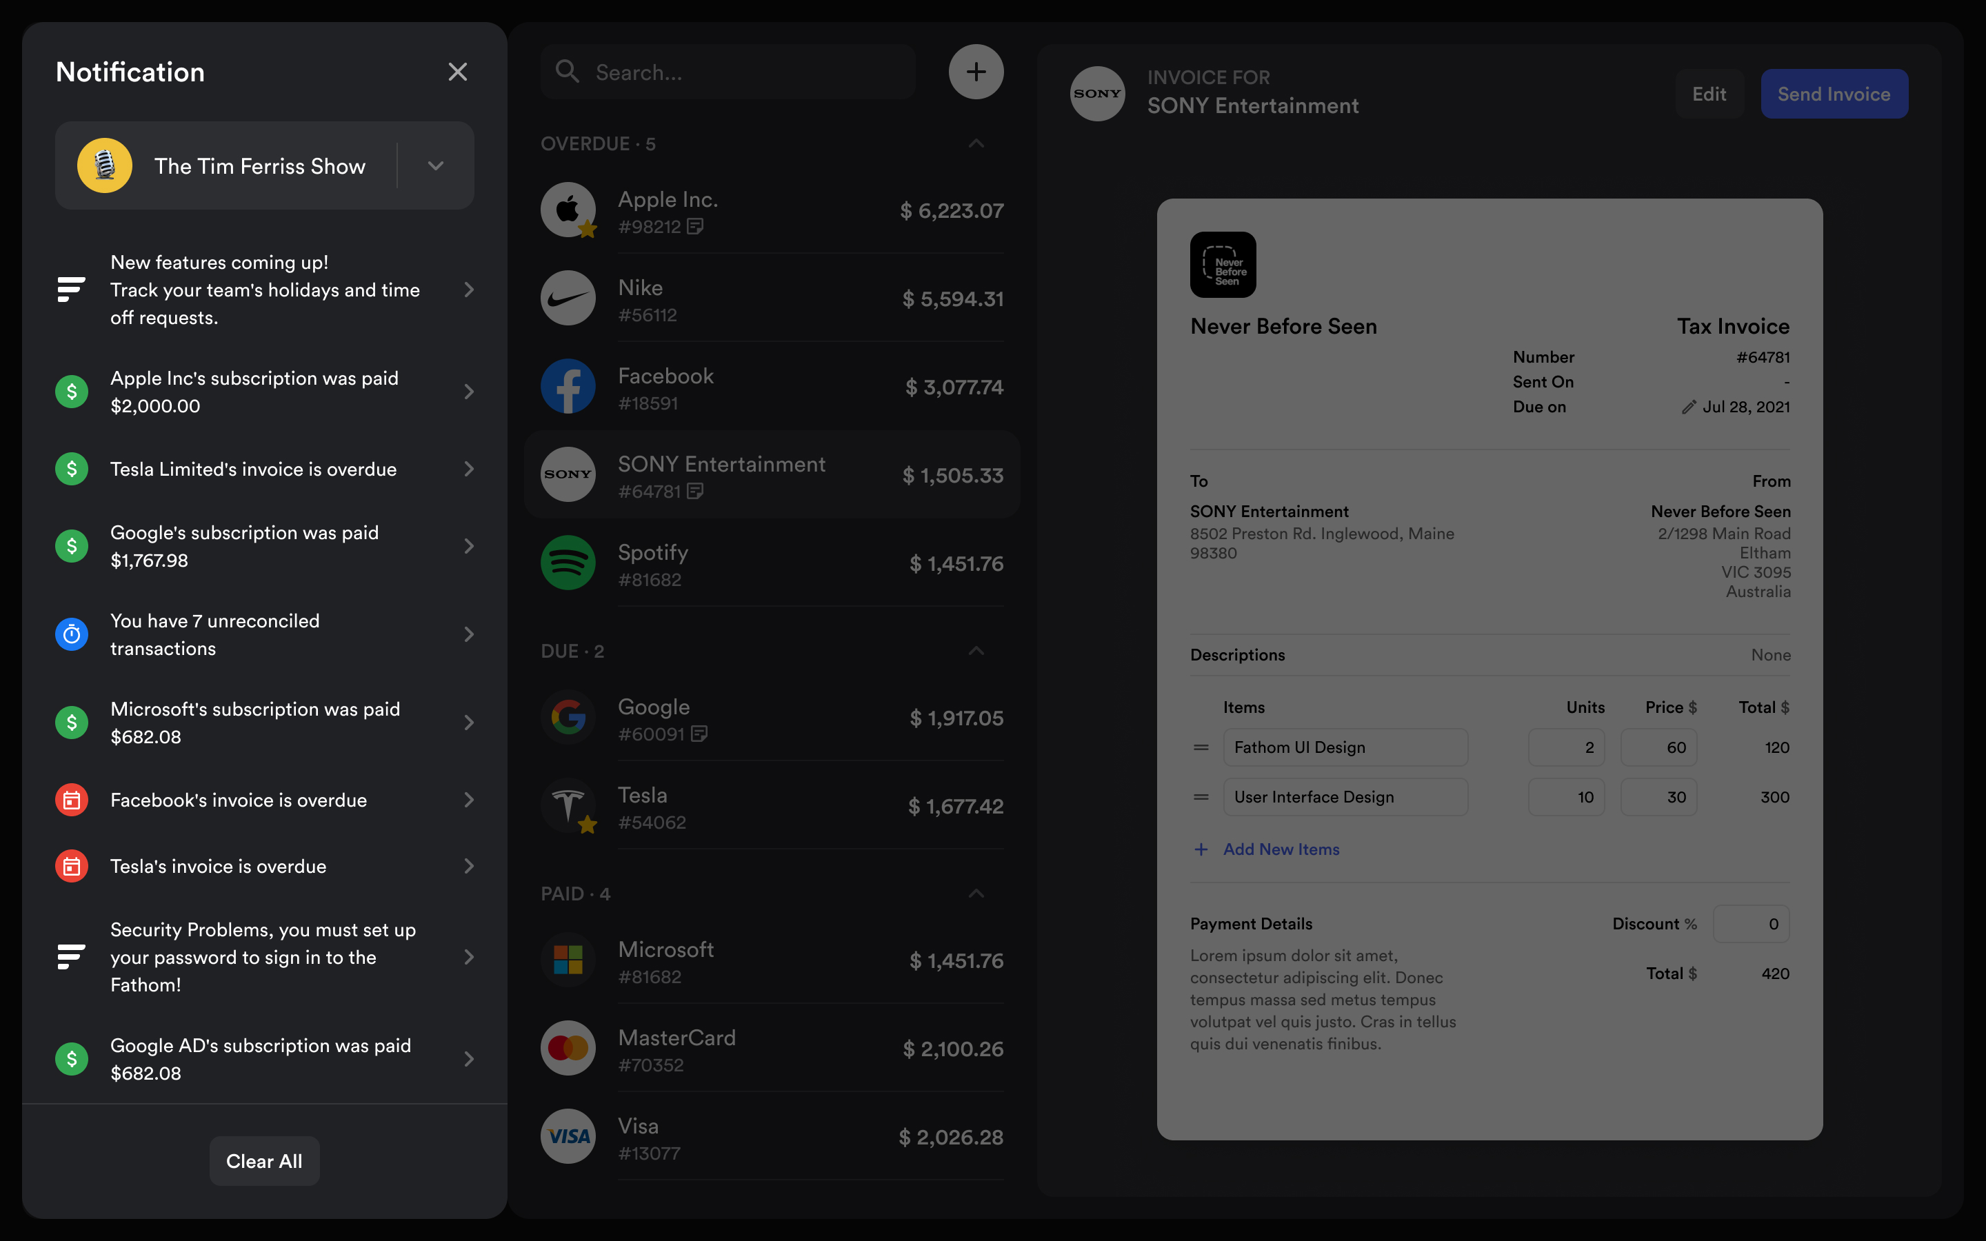Click the search magnifier icon
This screenshot has height=1241, width=1986.
point(567,72)
